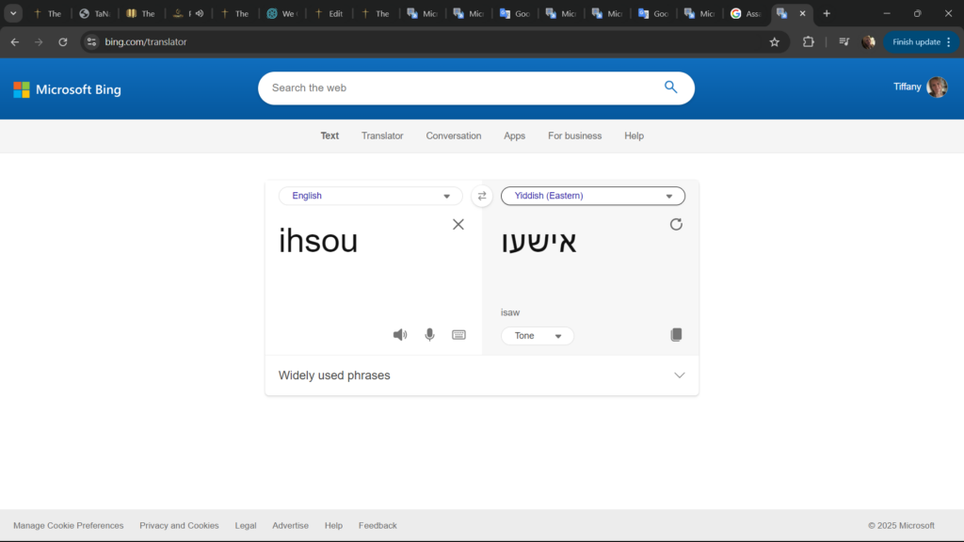Click the swap languages arrows icon
Viewport: 964px width, 542px height.
(x=482, y=196)
